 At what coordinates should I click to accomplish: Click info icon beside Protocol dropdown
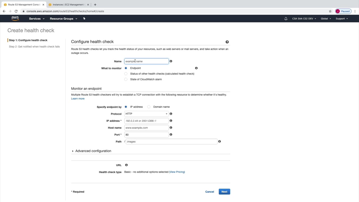(171, 114)
